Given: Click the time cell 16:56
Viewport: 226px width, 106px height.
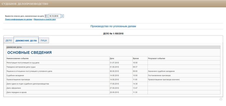Looking at the screenshot, I should pyautogui.click(x=140, y=63).
